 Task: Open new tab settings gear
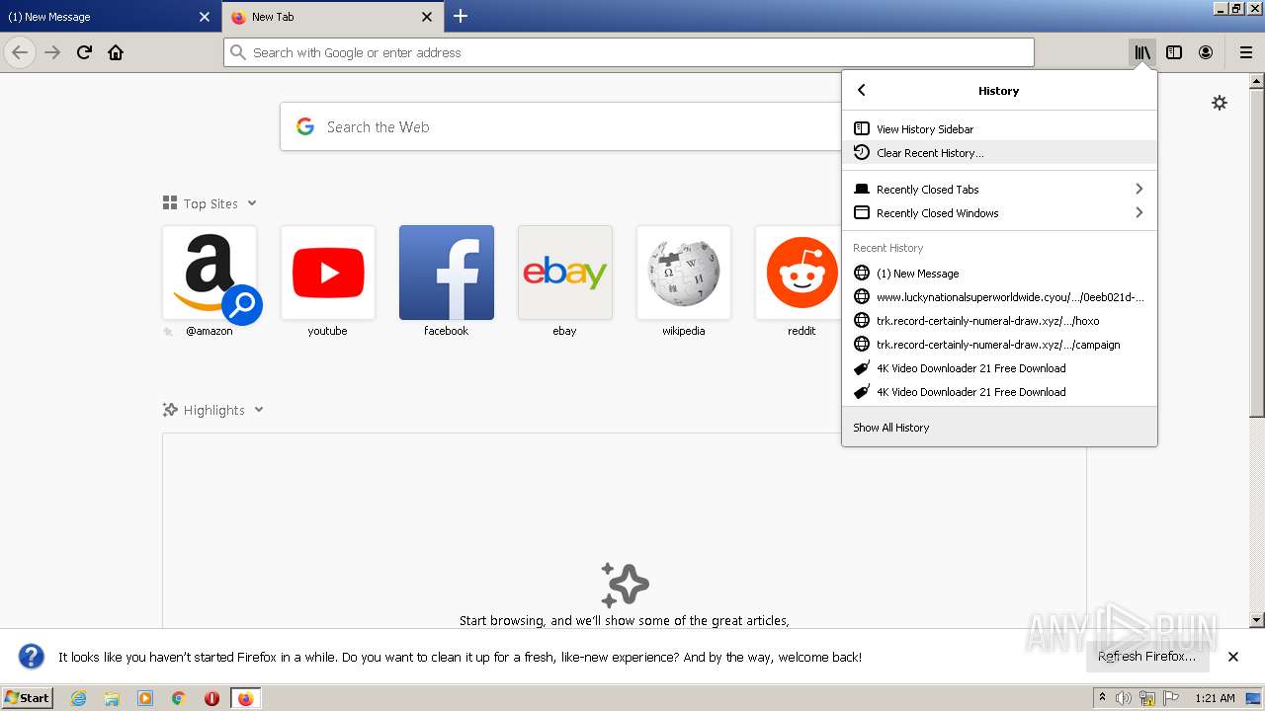point(1220,103)
